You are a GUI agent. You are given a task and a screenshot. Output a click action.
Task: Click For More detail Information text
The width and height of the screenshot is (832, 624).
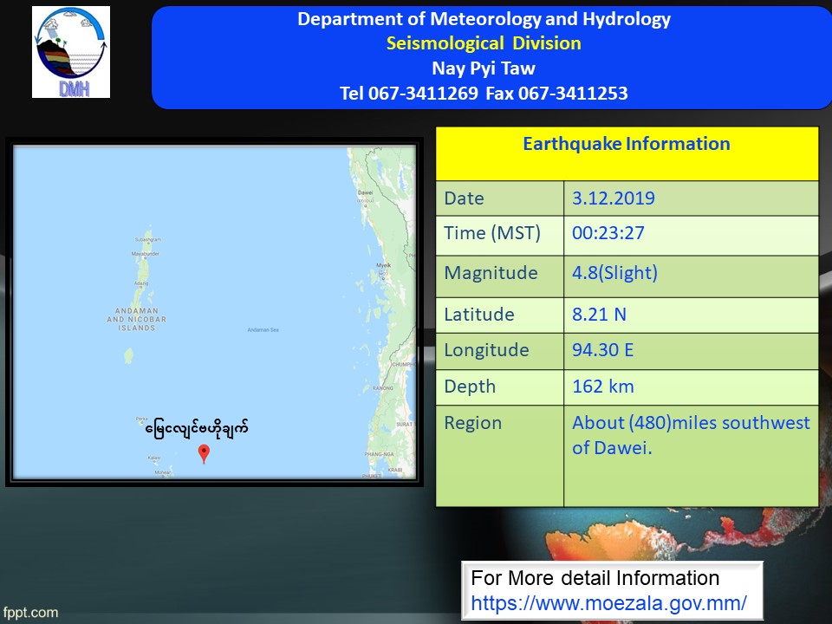[595, 578]
